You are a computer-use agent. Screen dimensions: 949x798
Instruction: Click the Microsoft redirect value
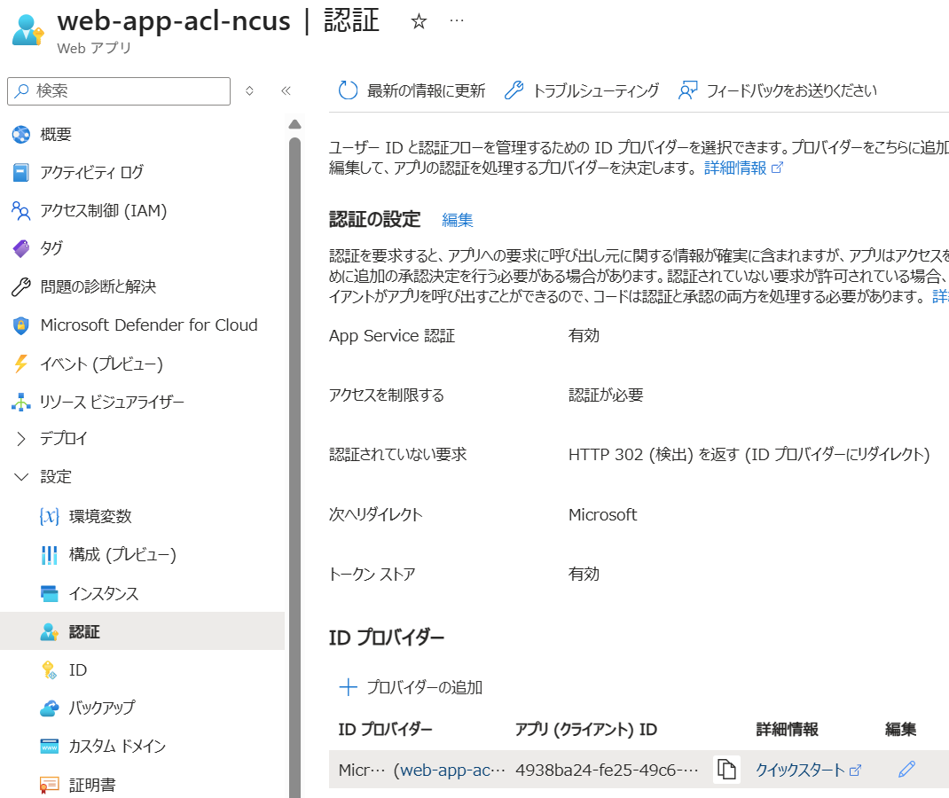click(603, 515)
